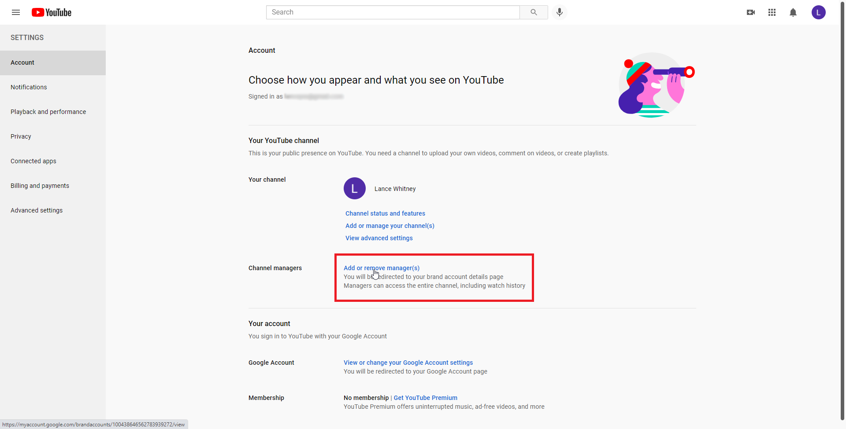Click the binoculars illustration
The height and width of the screenshot is (429, 846).
point(657,85)
